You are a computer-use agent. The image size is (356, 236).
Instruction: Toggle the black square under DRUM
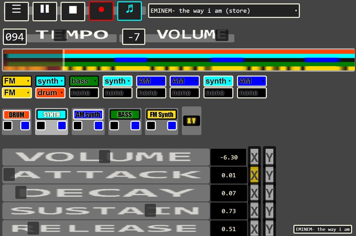(x=8, y=126)
